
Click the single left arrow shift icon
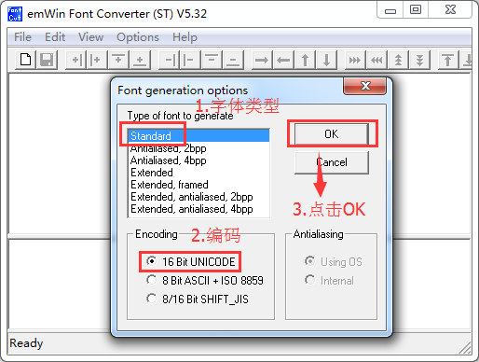[283, 60]
